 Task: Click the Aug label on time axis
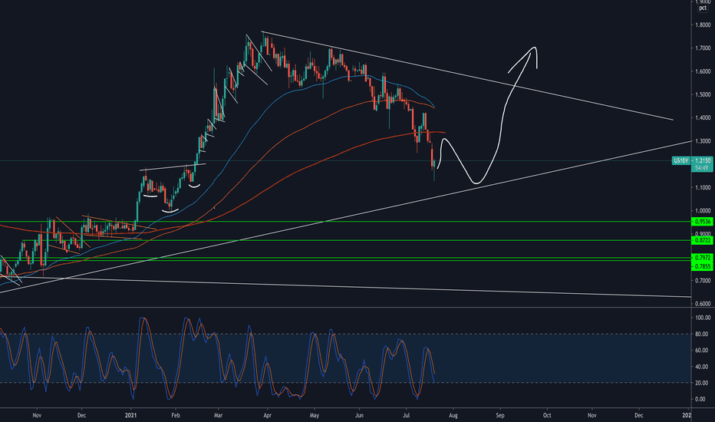tap(453, 416)
